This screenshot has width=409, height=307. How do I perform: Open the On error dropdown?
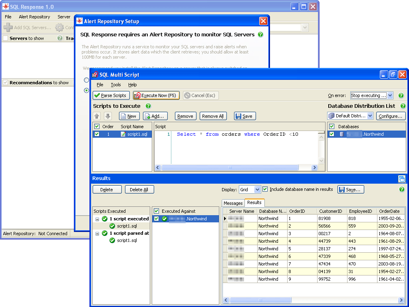tap(390, 95)
